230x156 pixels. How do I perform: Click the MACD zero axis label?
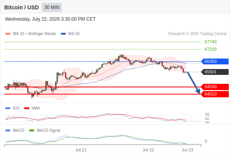pos(206,141)
